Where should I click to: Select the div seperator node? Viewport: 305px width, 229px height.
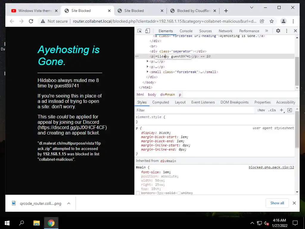point(178,51)
